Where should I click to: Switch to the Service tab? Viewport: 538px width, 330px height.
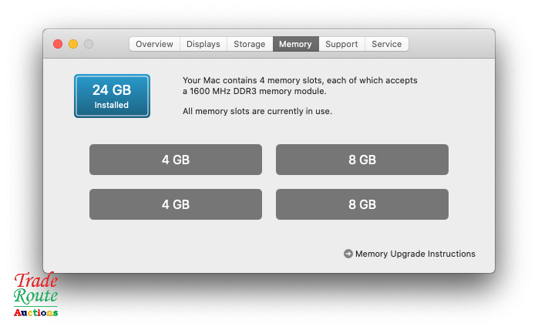point(387,44)
